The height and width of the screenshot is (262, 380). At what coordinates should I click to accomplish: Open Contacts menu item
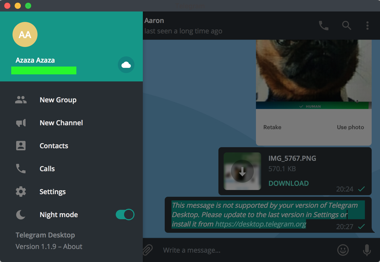[71, 146]
